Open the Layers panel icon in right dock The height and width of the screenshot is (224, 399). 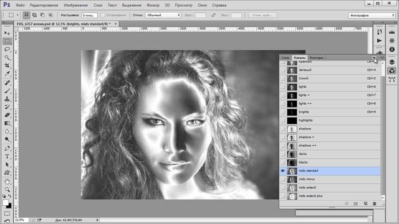pyautogui.click(x=392, y=62)
